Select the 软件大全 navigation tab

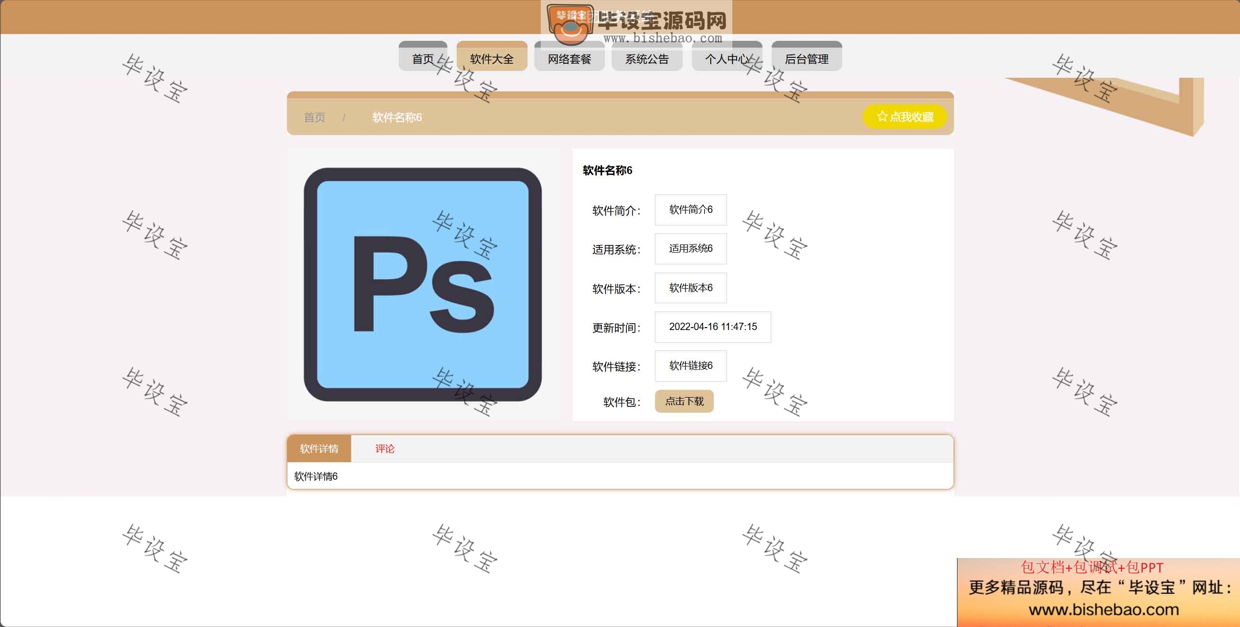pos(492,56)
